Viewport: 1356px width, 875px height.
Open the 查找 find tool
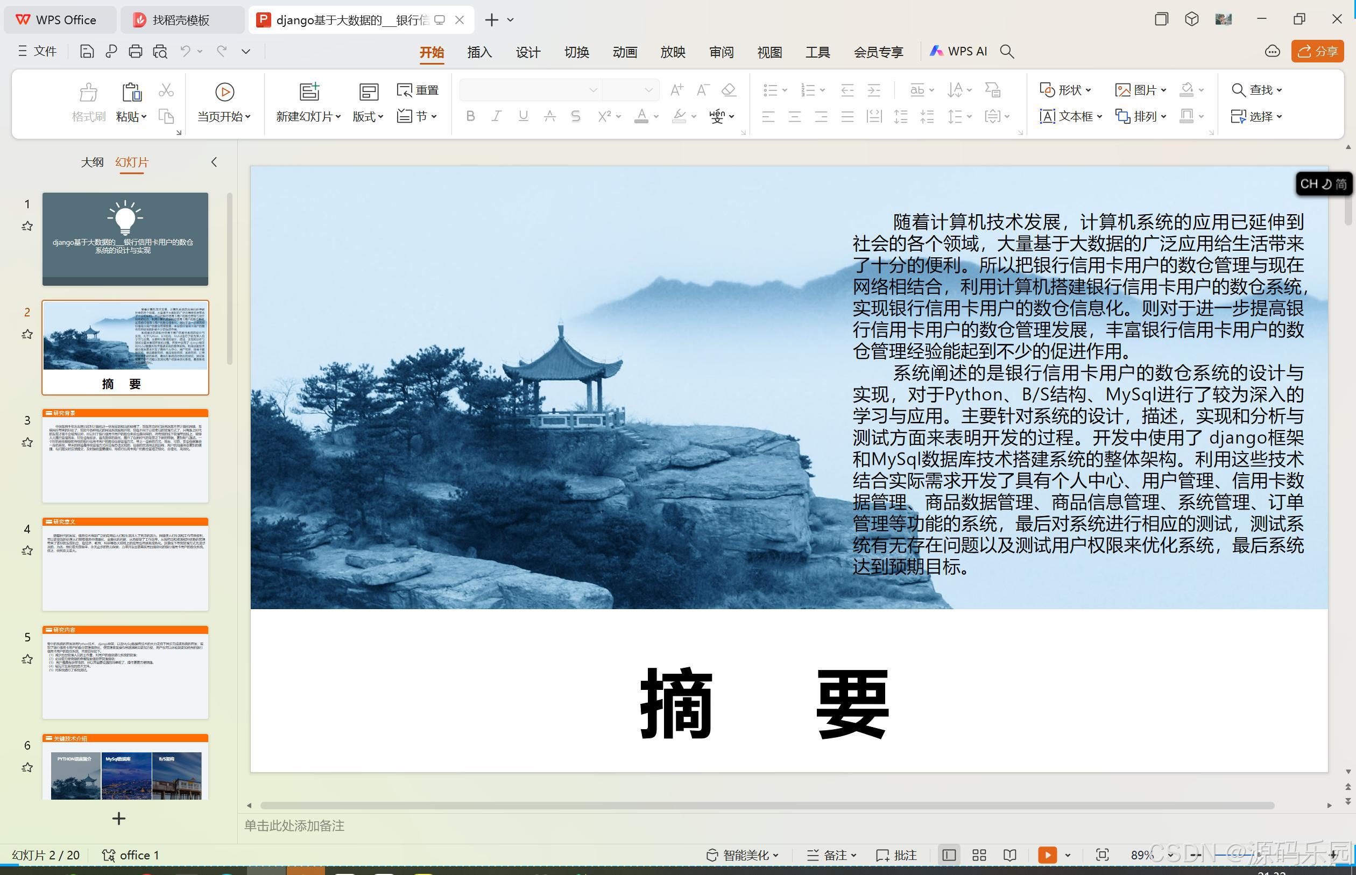point(1256,90)
